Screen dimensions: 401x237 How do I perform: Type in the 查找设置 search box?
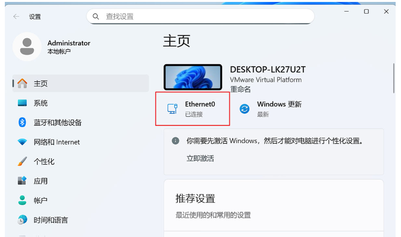[203, 16]
